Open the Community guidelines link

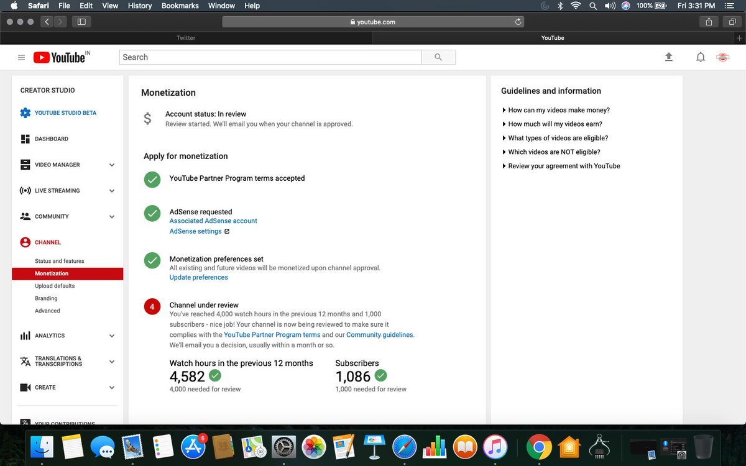[x=380, y=335]
